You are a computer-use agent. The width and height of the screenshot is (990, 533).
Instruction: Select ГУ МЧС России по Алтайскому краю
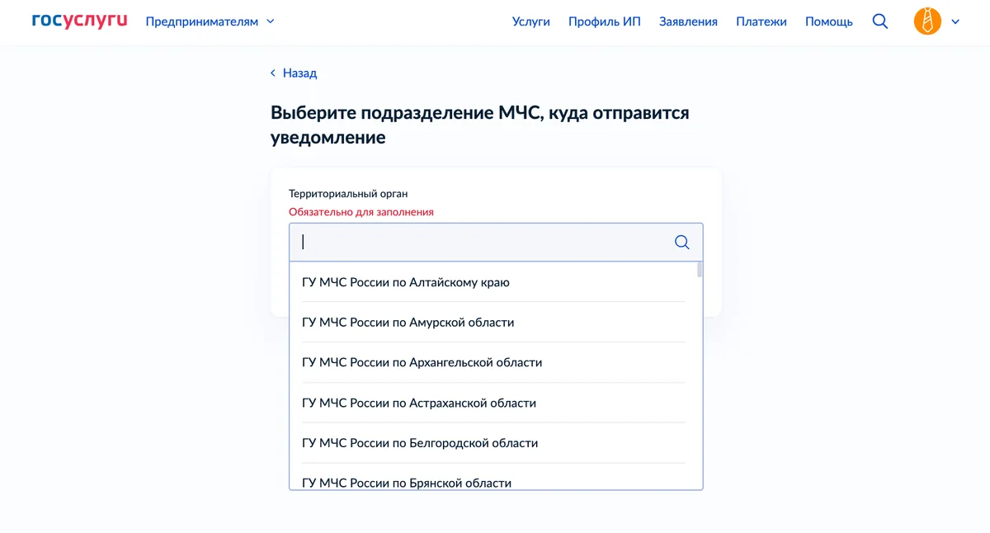493,282
